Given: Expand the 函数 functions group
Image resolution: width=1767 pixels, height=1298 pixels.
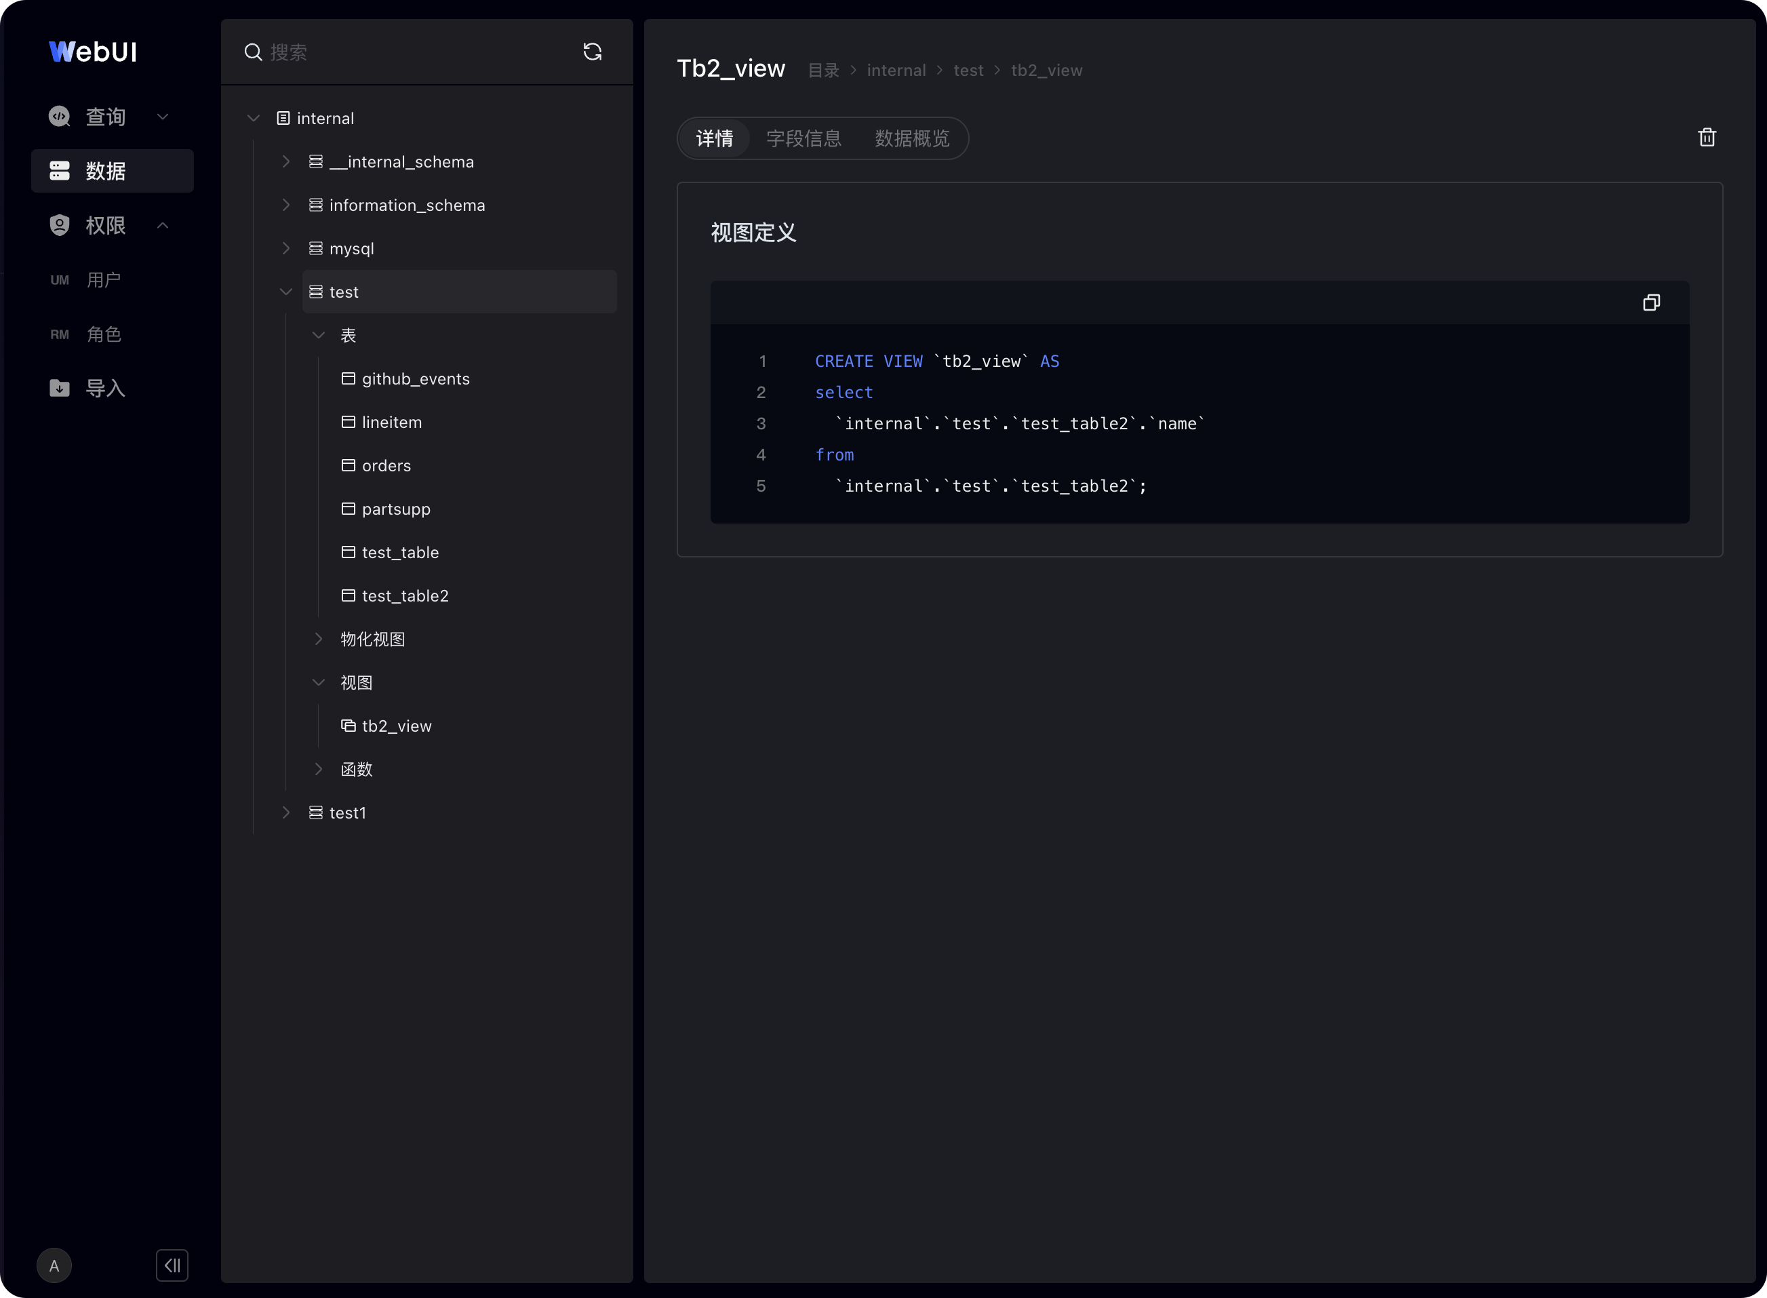Looking at the screenshot, I should point(318,769).
